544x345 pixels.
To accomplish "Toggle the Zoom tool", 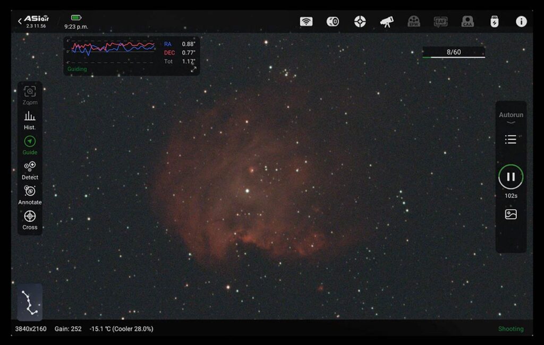I will tap(30, 94).
